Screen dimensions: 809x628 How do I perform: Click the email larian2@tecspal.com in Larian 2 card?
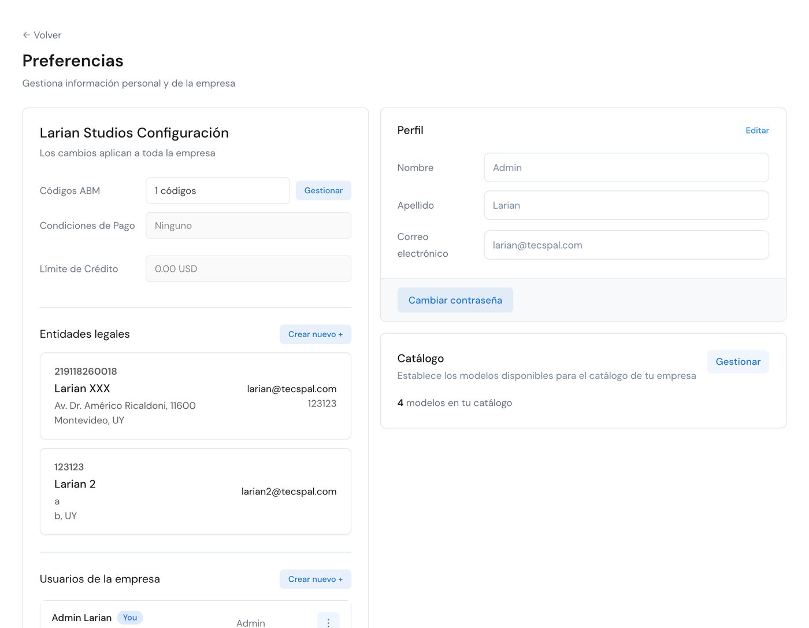click(289, 492)
